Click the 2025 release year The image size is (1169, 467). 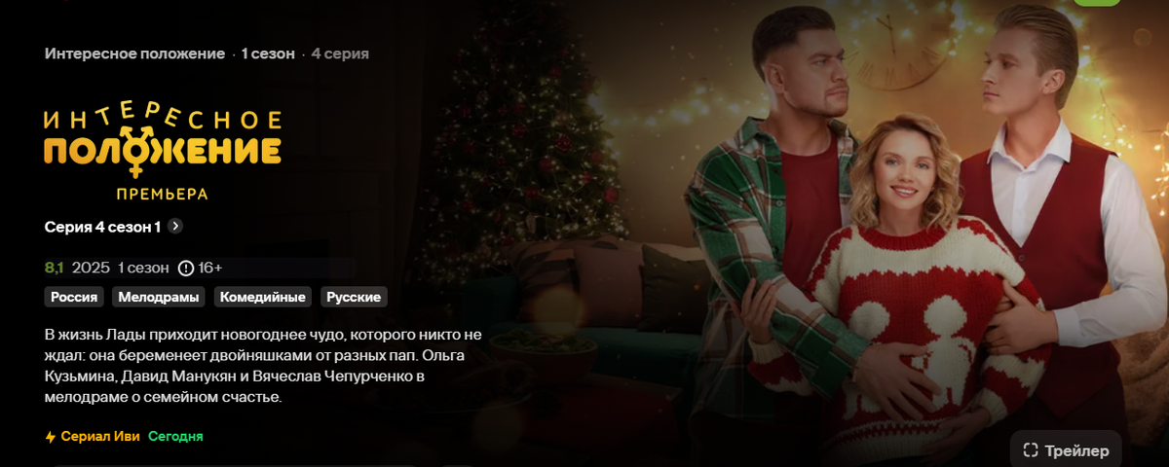pyautogui.click(x=91, y=268)
